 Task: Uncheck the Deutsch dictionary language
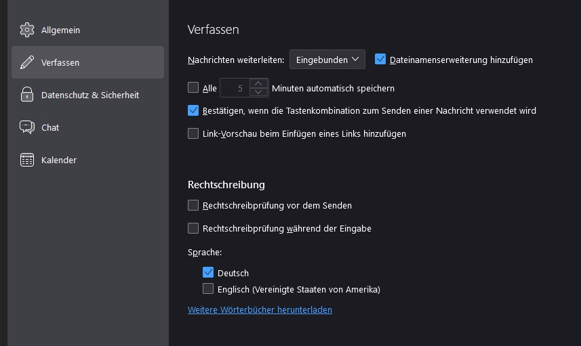point(208,273)
